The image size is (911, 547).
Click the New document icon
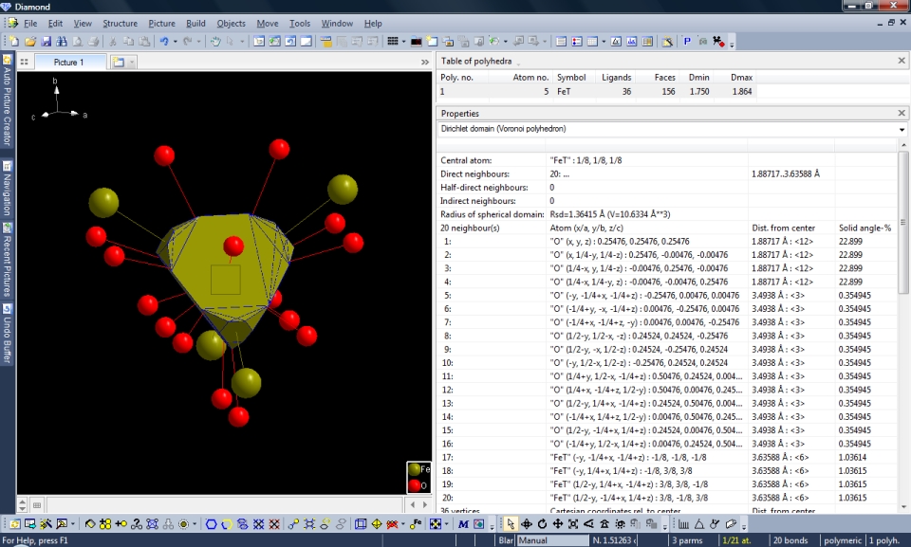(x=15, y=42)
